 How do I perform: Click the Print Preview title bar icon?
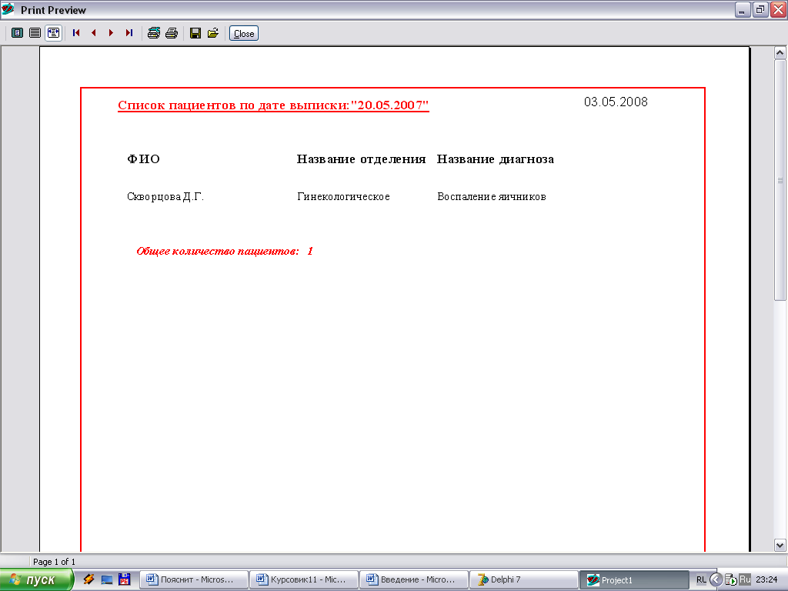[8, 9]
